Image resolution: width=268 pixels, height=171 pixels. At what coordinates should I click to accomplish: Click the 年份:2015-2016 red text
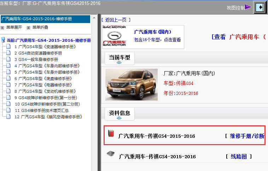click(181, 93)
